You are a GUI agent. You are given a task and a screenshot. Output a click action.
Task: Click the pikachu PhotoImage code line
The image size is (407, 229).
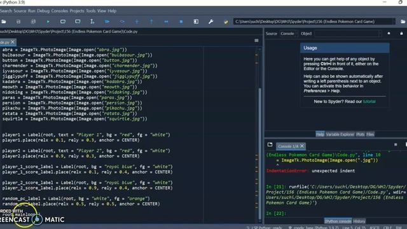pos(72,108)
